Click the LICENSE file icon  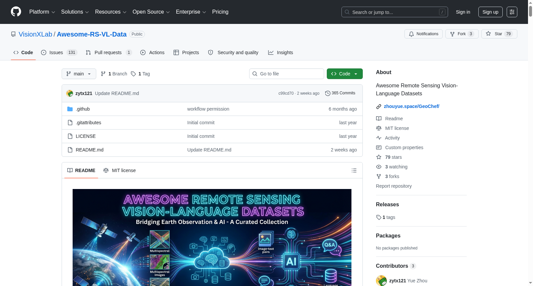(70, 136)
